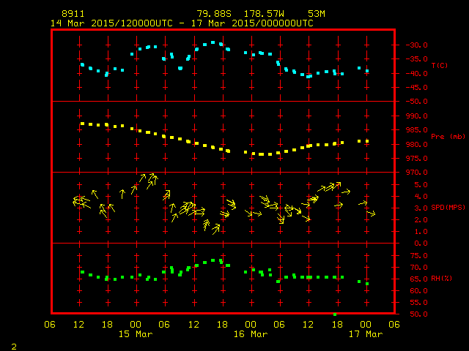This screenshot has height=351, width=469.
Task: Click the 'T(C)' temperature axis label
Action: tap(440, 65)
